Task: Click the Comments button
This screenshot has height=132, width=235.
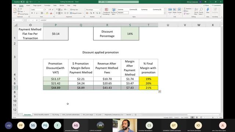Action: [216, 5]
